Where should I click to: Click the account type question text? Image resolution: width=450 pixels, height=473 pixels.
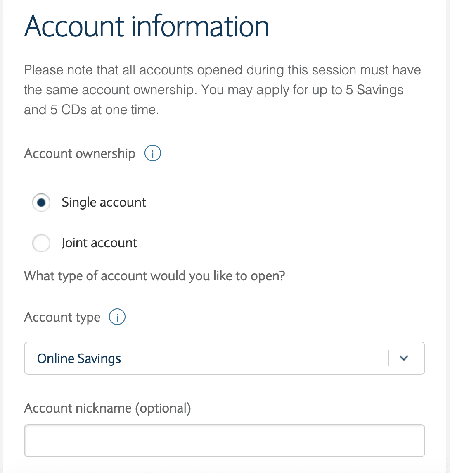pos(154,276)
